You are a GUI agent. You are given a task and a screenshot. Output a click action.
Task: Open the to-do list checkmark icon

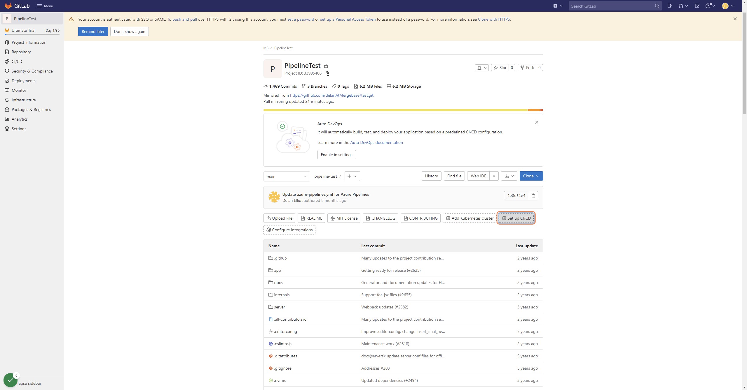point(697,6)
